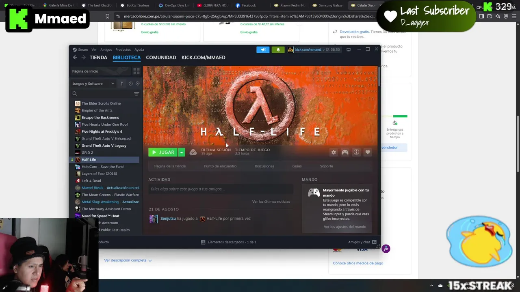Open the kick.com/mmaed account dropdown
Image resolution: width=520 pixels, height=292 pixels.
pyautogui.click(x=310, y=49)
